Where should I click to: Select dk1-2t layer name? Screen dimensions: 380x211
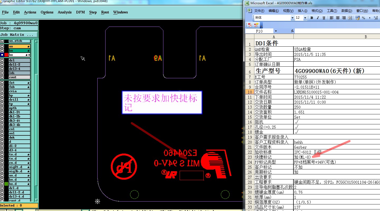pyautogui.click(x=20, y=112)
